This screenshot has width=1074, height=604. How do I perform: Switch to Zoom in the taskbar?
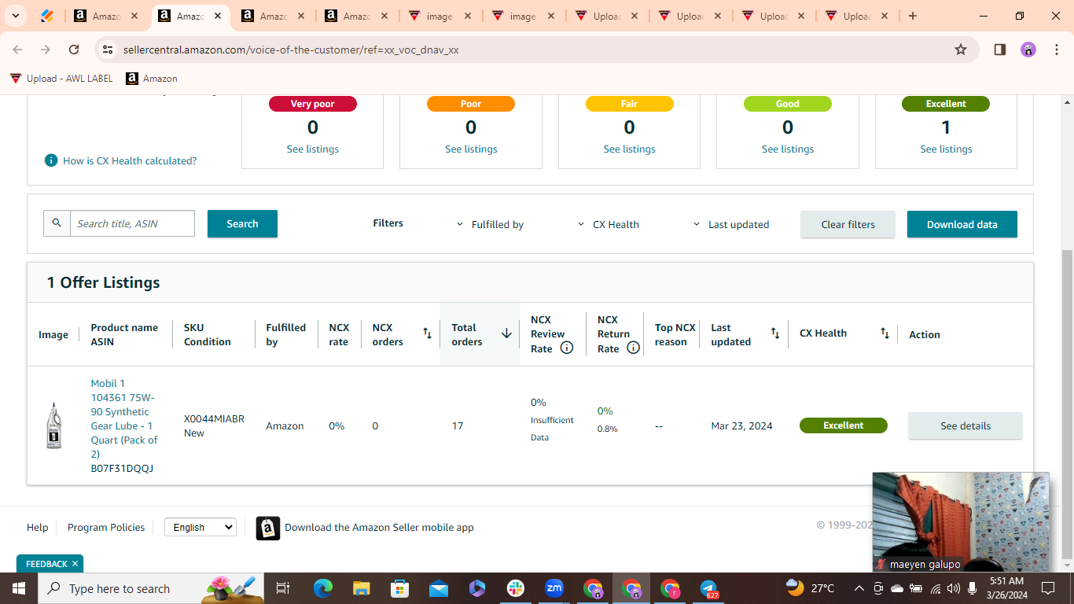pyautogui.click(x=554, y=588)
